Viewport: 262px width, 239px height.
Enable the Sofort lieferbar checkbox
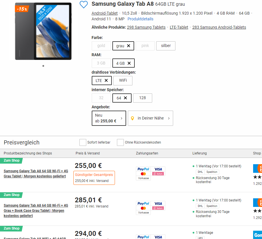[83, 142]
